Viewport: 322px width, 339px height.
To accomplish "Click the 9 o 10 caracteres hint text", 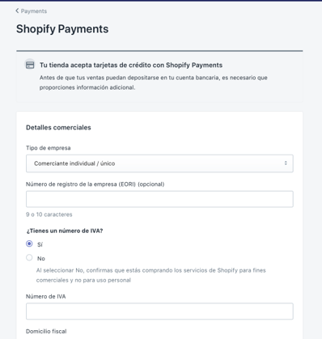I will pyautogui.click(x=49, y=214).
